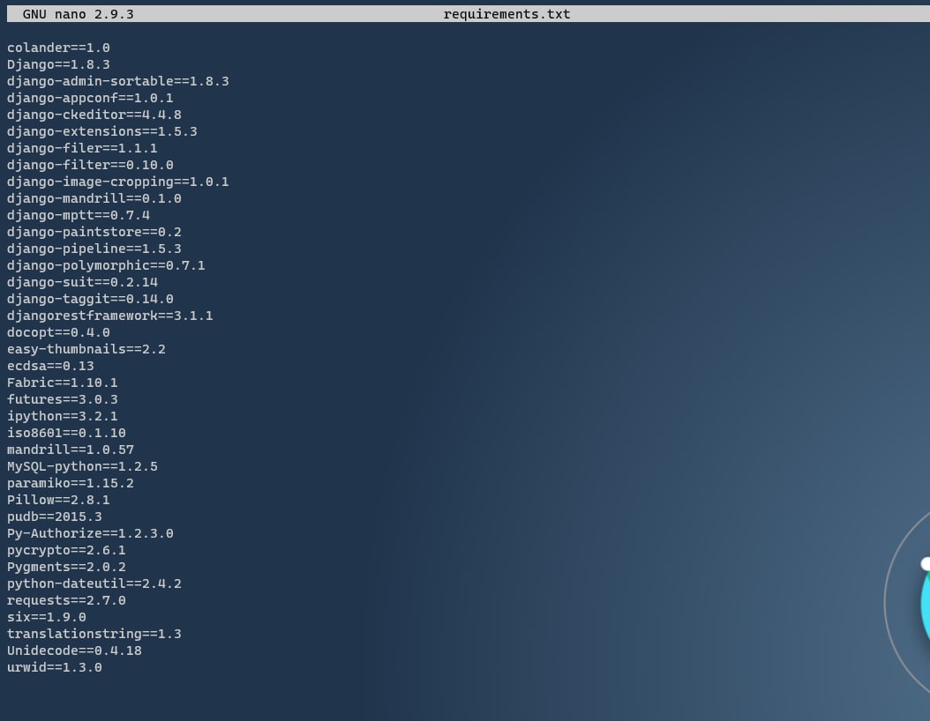This screenshot has height=721, width=930.
Task: Click on Py-Authorize==1.2.3.0
Action: [90, 533]
